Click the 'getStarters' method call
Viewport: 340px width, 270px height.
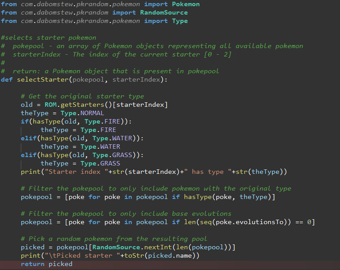[82, 105]
